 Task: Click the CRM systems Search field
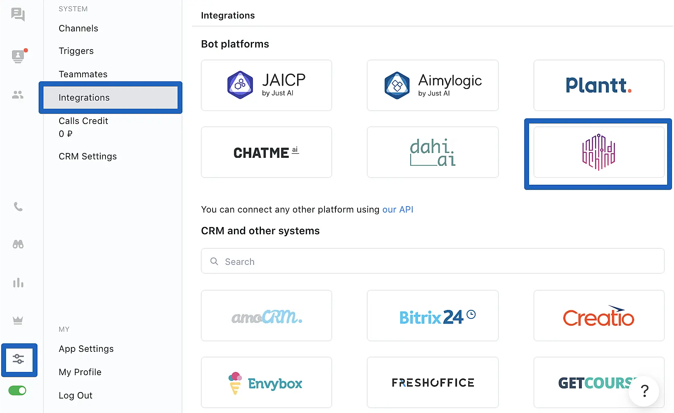pos(432,261)
